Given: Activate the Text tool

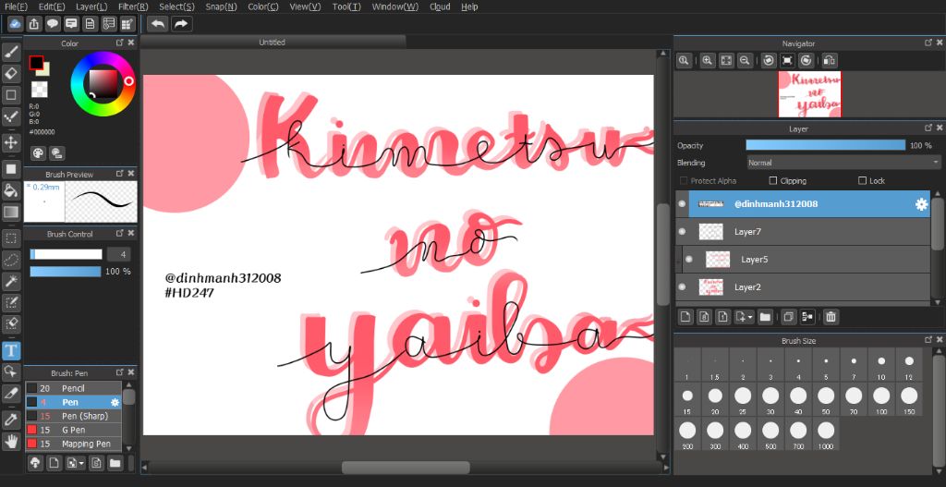Looking at the screenshot, I should pyautogui.click(x=11, y=350).
